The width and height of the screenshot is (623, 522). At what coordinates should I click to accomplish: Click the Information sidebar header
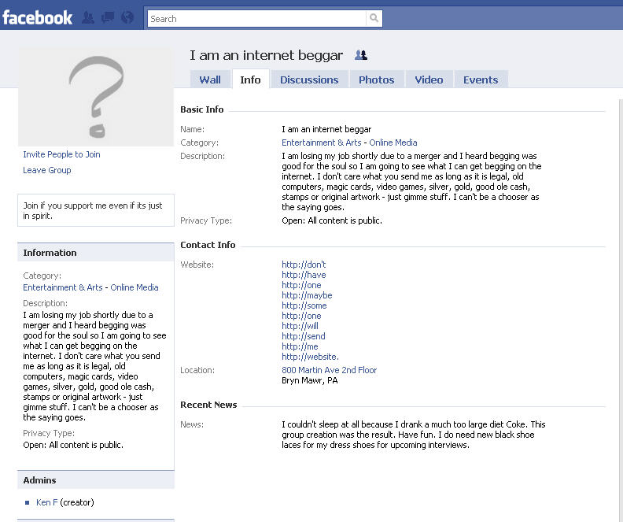point(96,253)
